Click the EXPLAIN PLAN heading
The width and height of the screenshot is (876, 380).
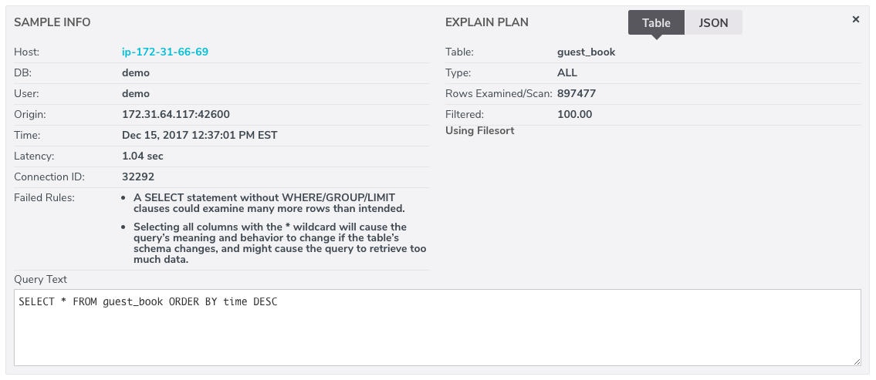click(486, 22)
